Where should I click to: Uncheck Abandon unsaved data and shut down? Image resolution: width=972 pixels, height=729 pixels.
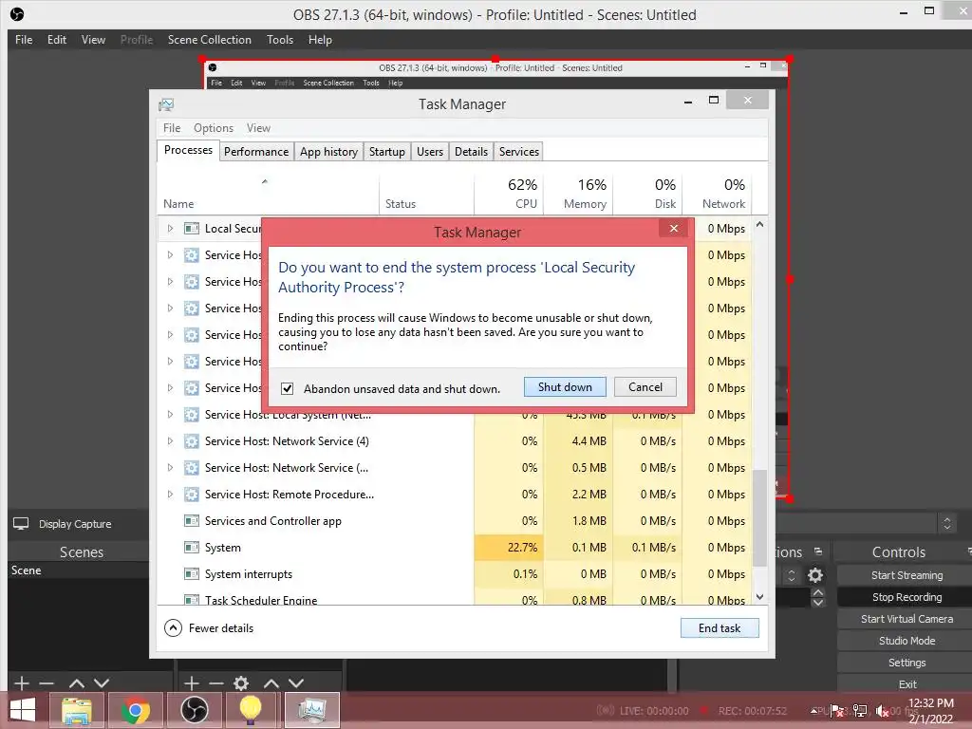287,388
